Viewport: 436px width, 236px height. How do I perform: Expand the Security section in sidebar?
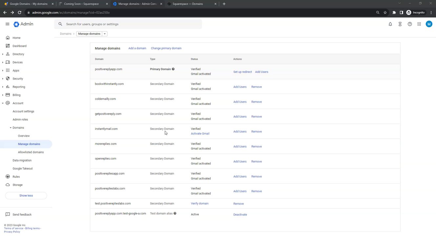pyautogui.click(x=3, y=79)
